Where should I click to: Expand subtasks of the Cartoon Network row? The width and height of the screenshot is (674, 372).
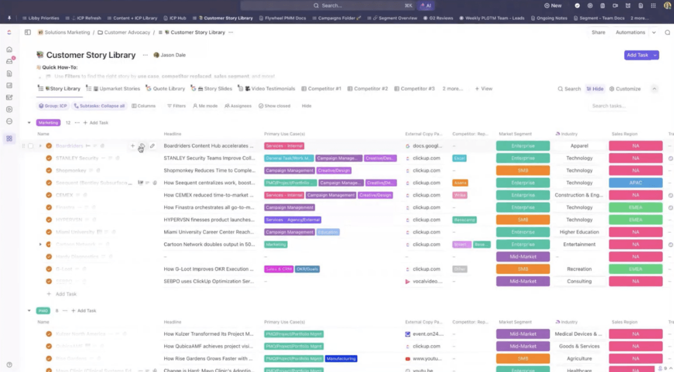click(40, 244)
